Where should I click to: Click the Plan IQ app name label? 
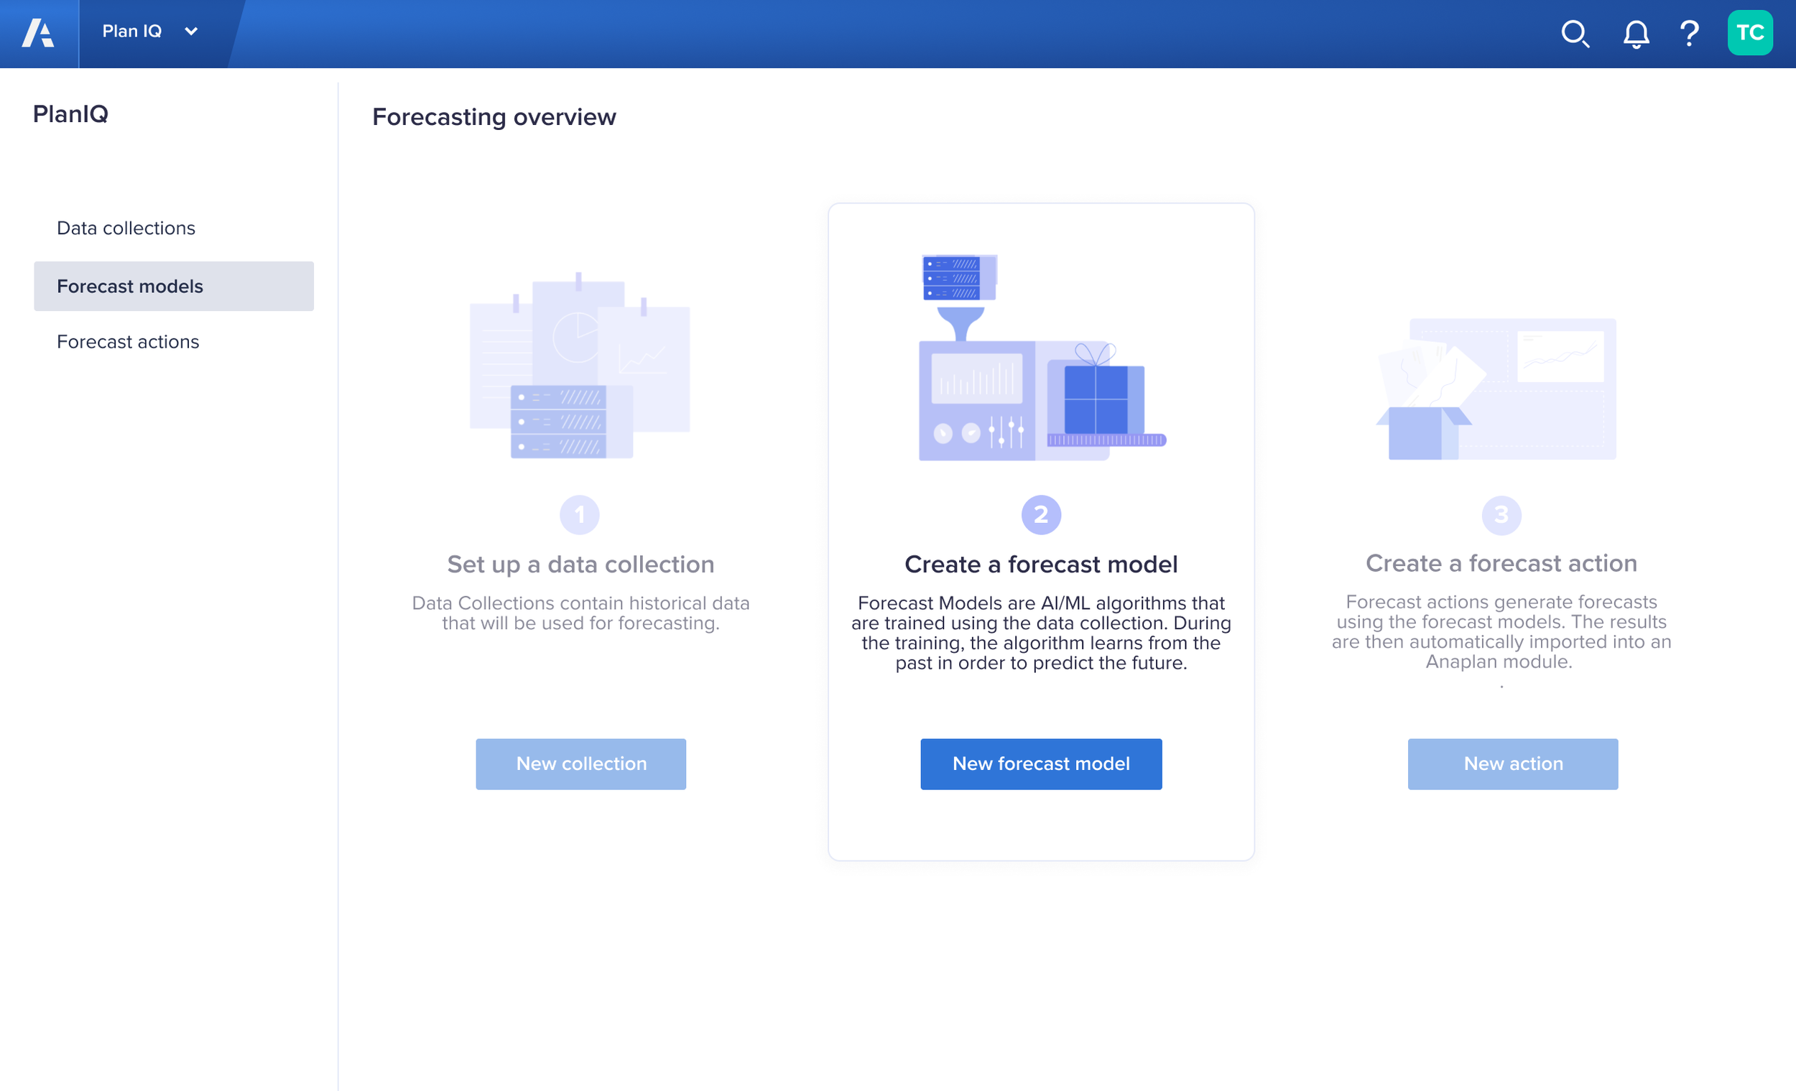point(132,32)
